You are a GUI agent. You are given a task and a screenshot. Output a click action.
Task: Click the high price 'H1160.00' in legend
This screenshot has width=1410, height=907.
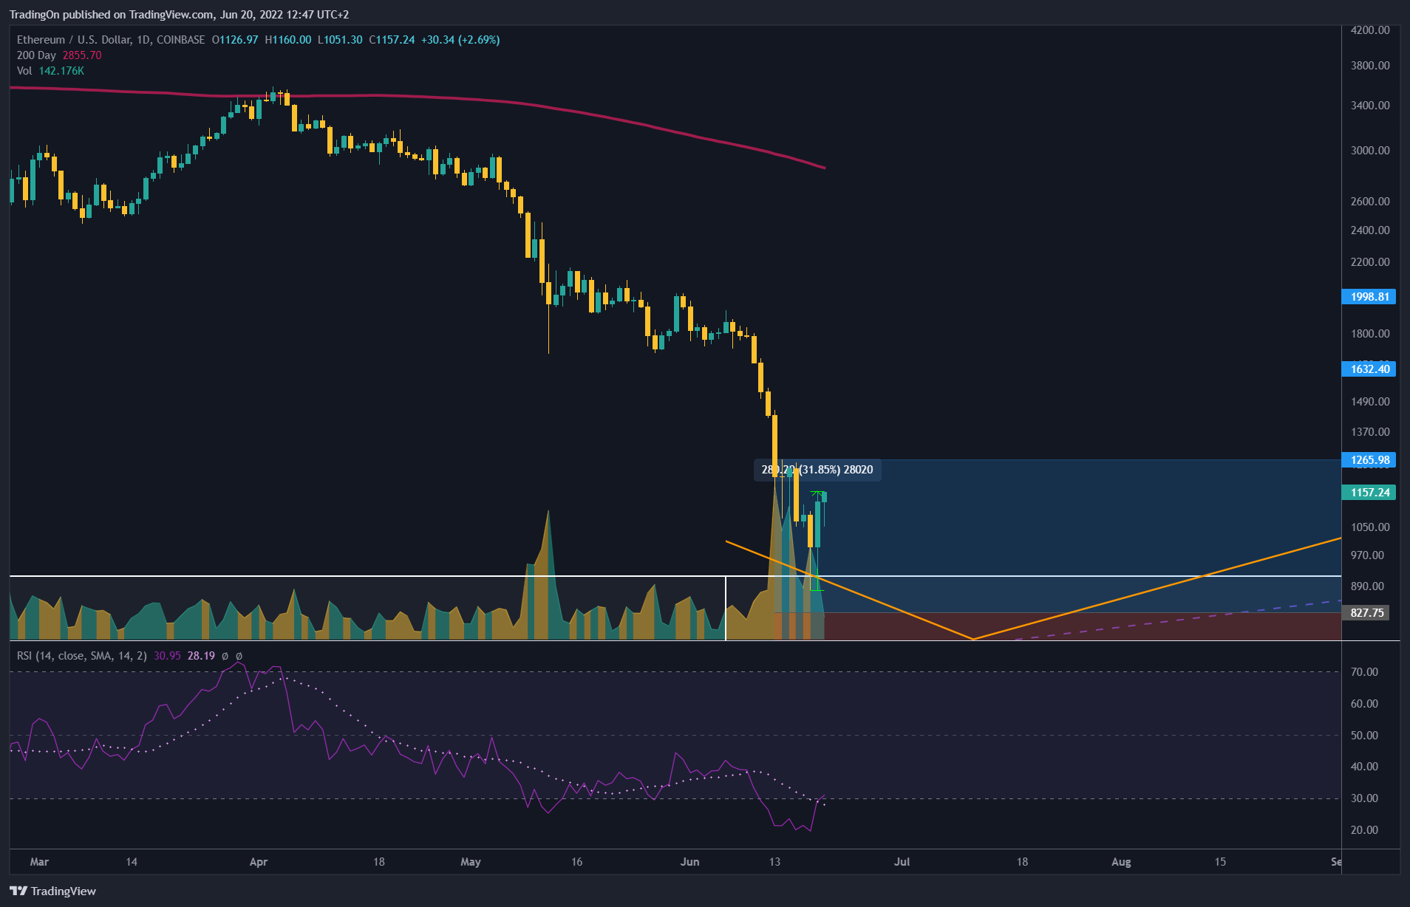point(288,40)
